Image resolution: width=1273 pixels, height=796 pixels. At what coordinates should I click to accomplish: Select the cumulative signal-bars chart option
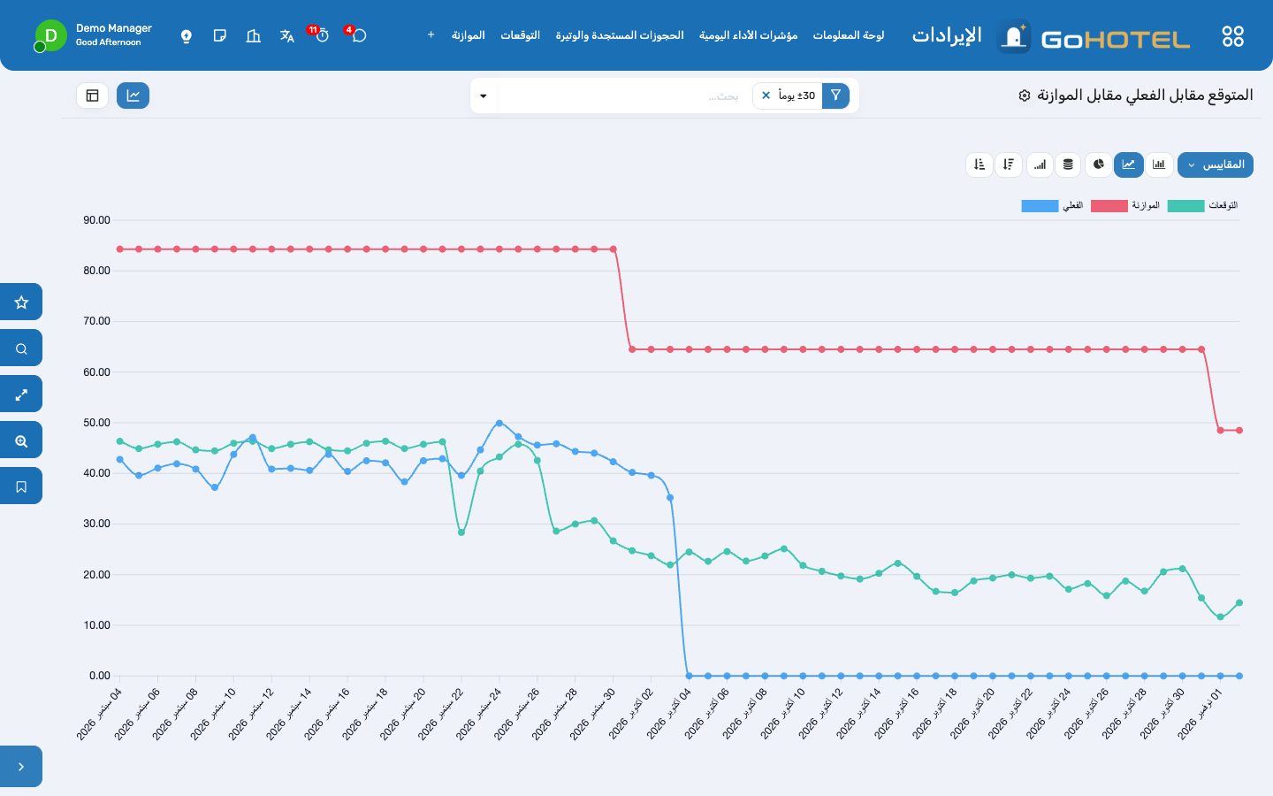tap(1040, 165)
